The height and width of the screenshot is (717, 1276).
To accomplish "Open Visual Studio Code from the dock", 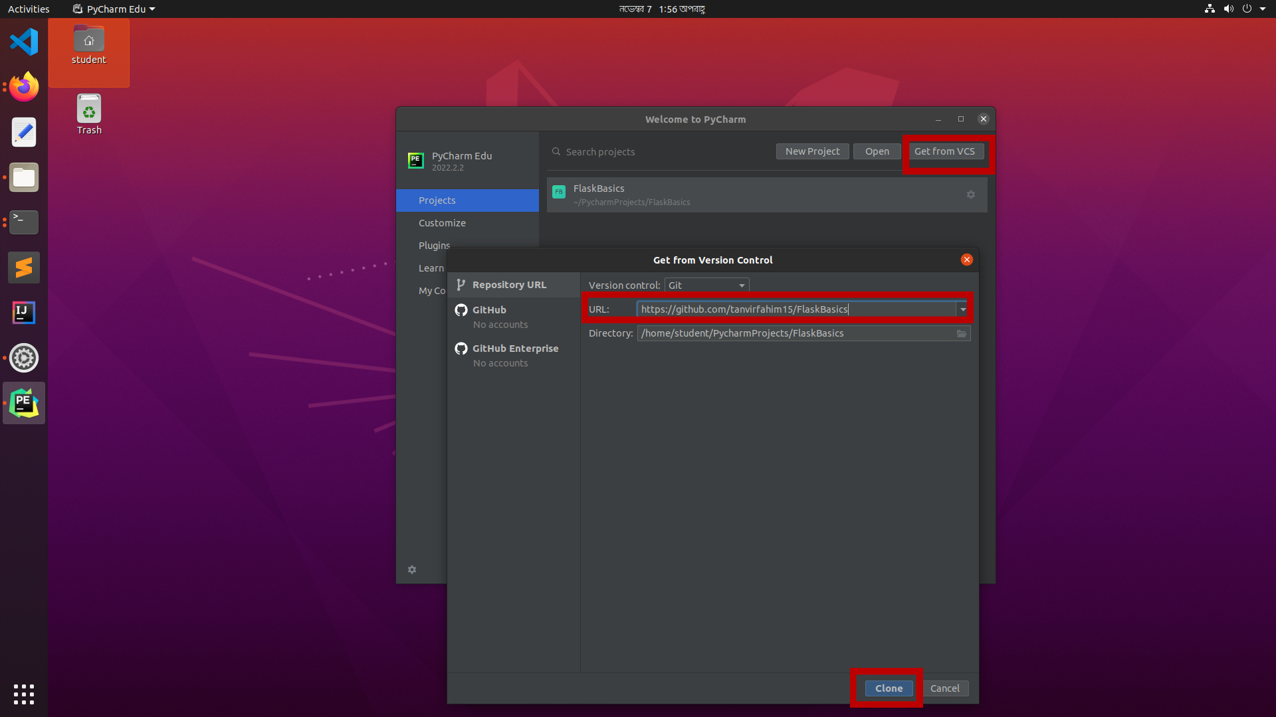I will click(24, 42).
